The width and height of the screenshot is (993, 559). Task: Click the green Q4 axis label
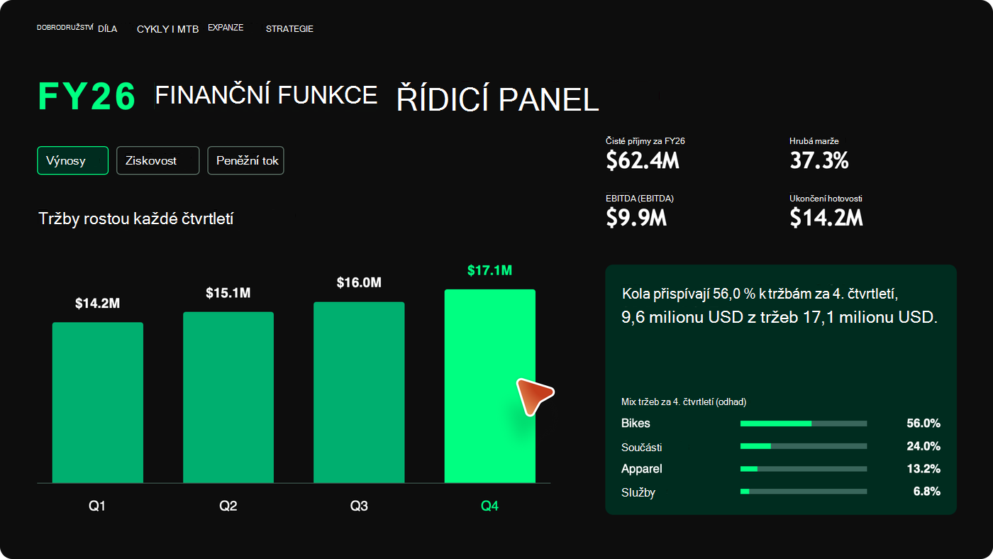pyautogui.click(x=490, y=507)
